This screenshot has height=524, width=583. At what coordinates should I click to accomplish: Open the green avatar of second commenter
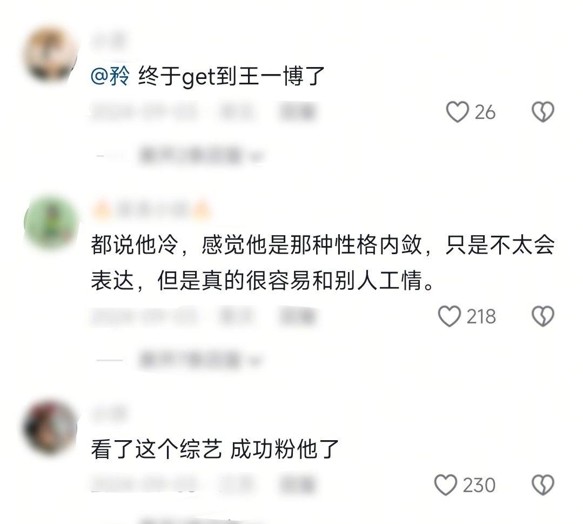tap(51, 223)
